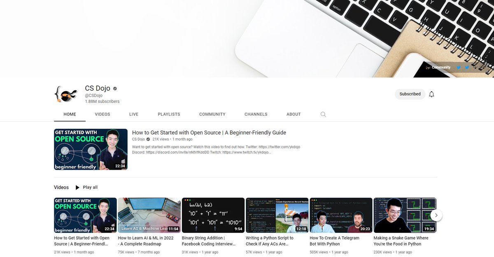Click the next-videos chevron on the carousel
Viewport: 494px width, 257px height.
[436, 215]
